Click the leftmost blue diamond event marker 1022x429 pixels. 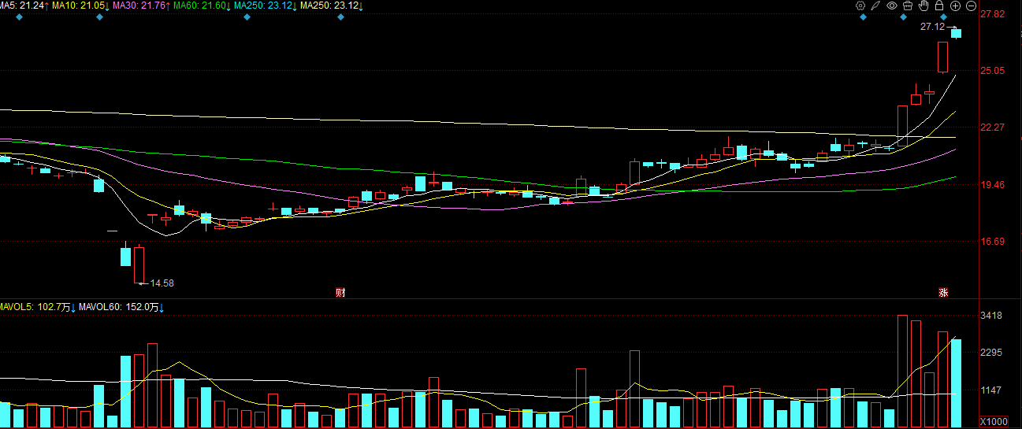tap(19, 17)
